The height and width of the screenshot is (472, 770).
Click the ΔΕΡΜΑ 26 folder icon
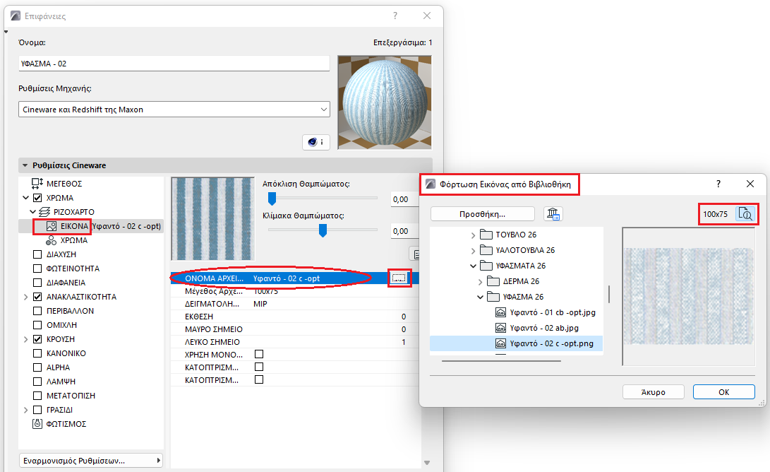pos(493,281)
